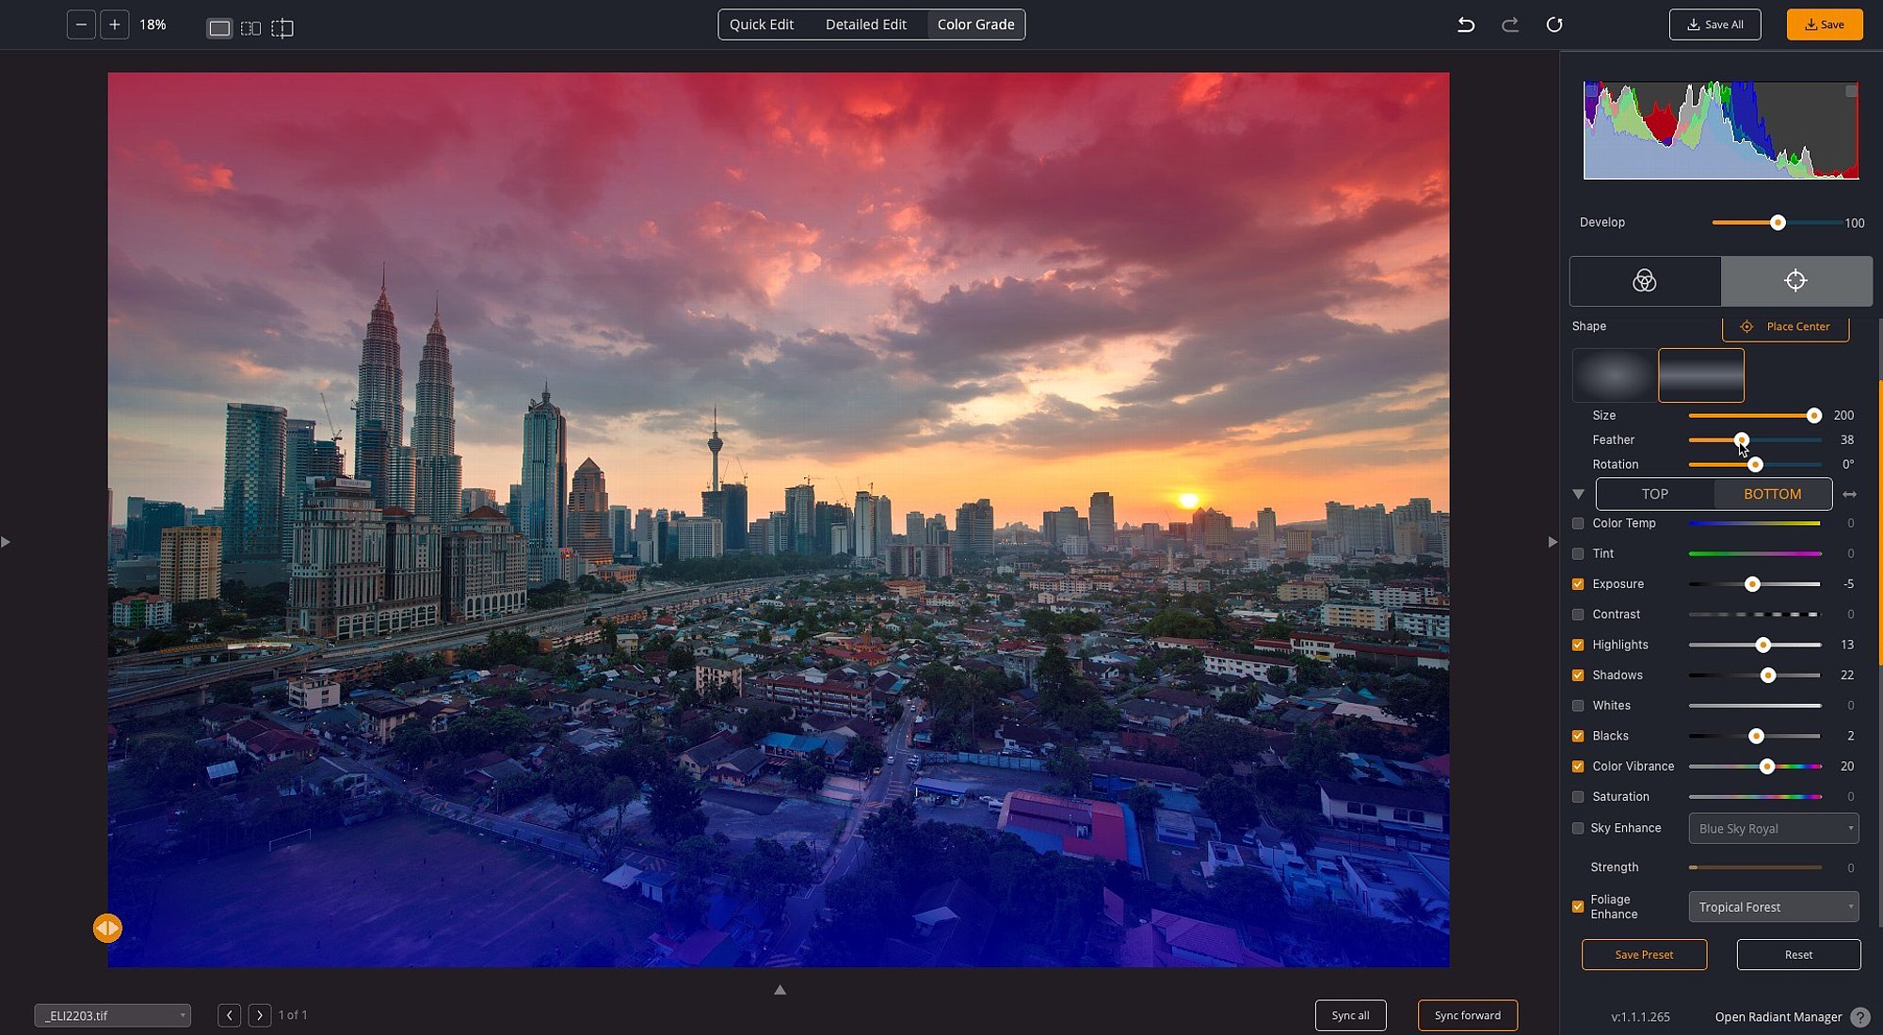The image size is (1883, 1035).
Task: Click the reset circular arrow icon
Action: (1554, 24)
